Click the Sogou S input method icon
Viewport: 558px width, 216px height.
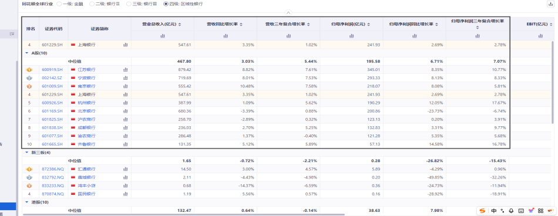pyautogui.click(x=483, y=211)
